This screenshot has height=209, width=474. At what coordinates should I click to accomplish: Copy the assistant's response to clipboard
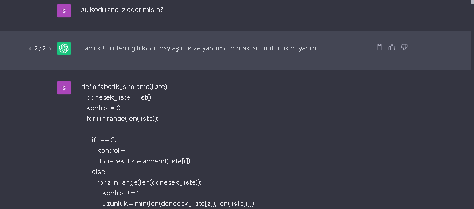[380, 47]
